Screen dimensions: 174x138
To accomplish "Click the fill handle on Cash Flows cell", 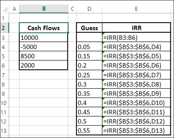I will pyautogui.click(x=68, y=32).
